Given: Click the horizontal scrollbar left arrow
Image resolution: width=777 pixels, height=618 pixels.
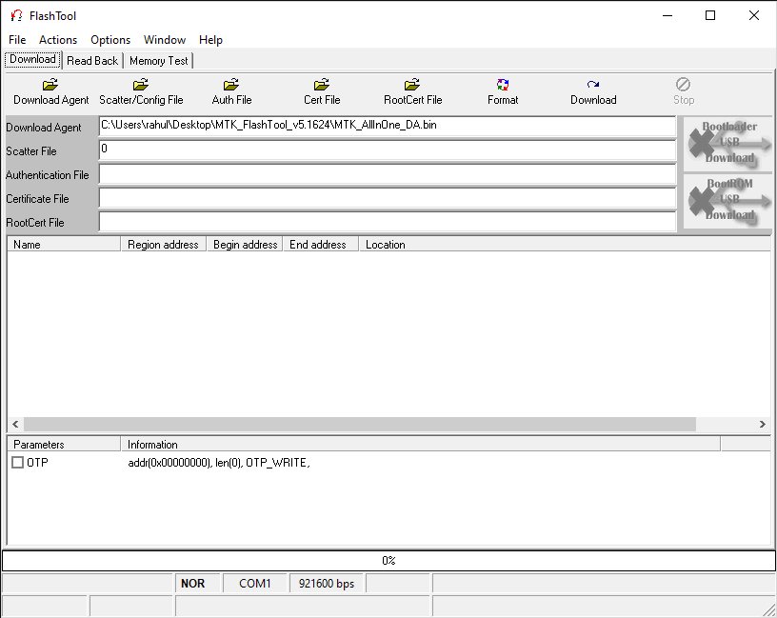Looking at the screenshot, I should tap(15, 425).
